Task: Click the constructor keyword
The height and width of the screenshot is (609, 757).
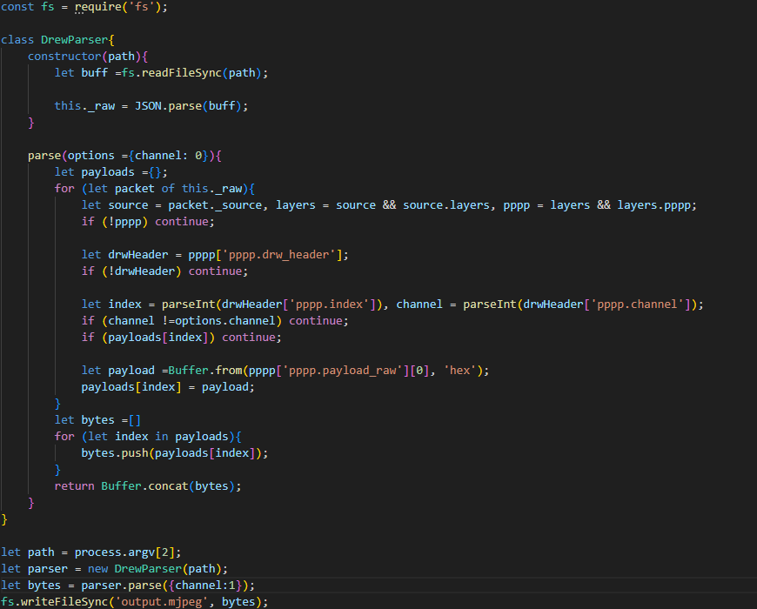Action: [x=64, y=57]
